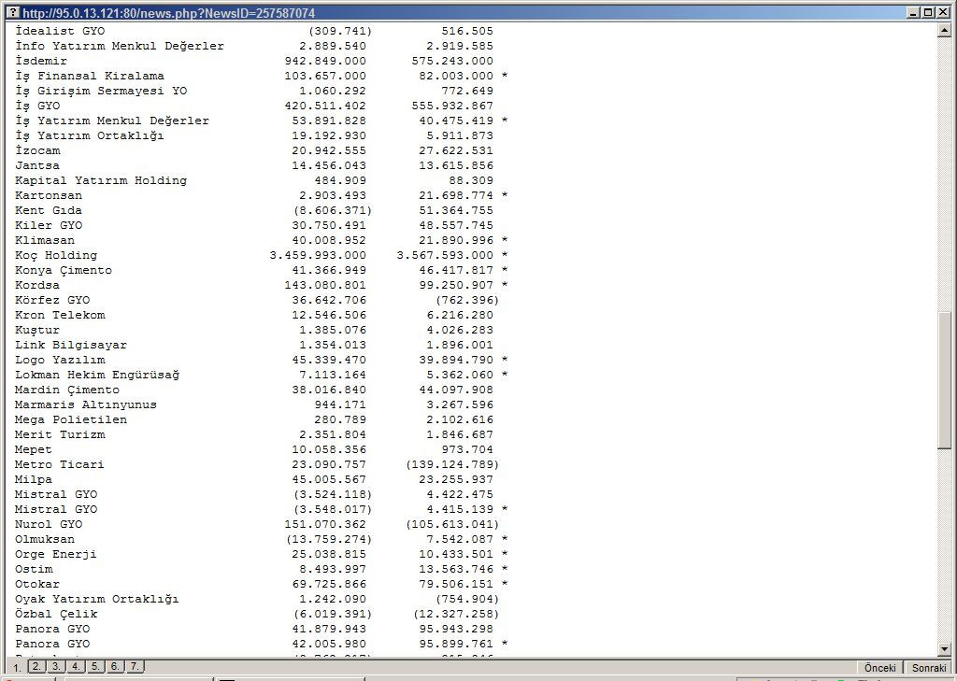The height and width of the screenshot is (681, 957).
Task: Close the news window
Action: 942,12
